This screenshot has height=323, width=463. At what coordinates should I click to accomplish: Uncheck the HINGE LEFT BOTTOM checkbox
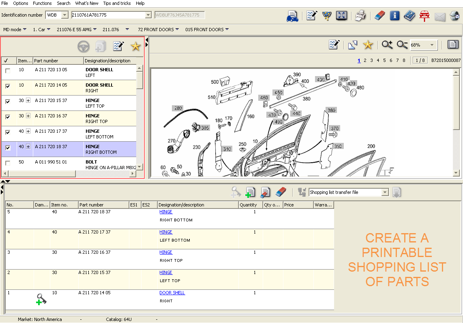pos(8,132)
